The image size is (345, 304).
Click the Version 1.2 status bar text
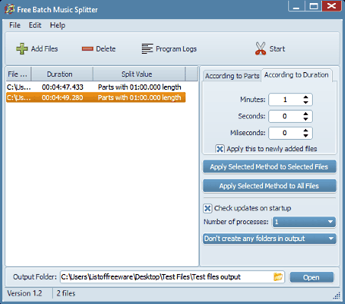coord(25,293)
